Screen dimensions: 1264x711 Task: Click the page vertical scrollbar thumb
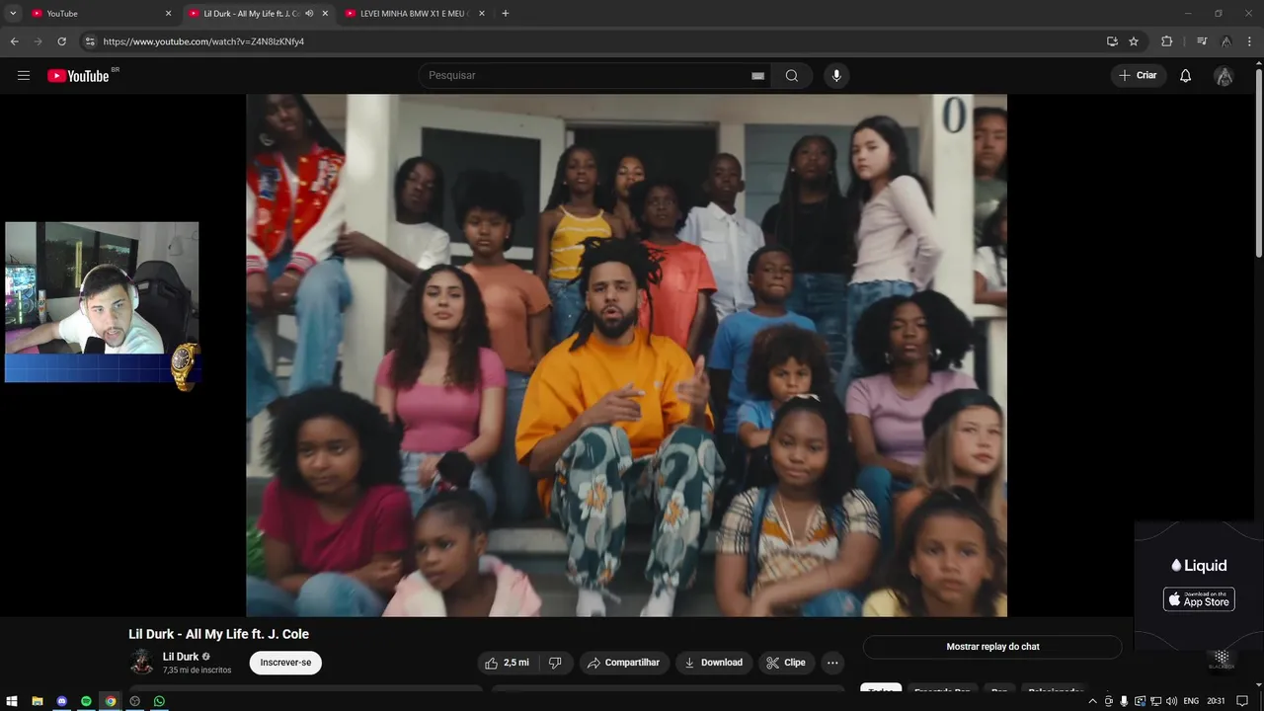click(1258, 163)
